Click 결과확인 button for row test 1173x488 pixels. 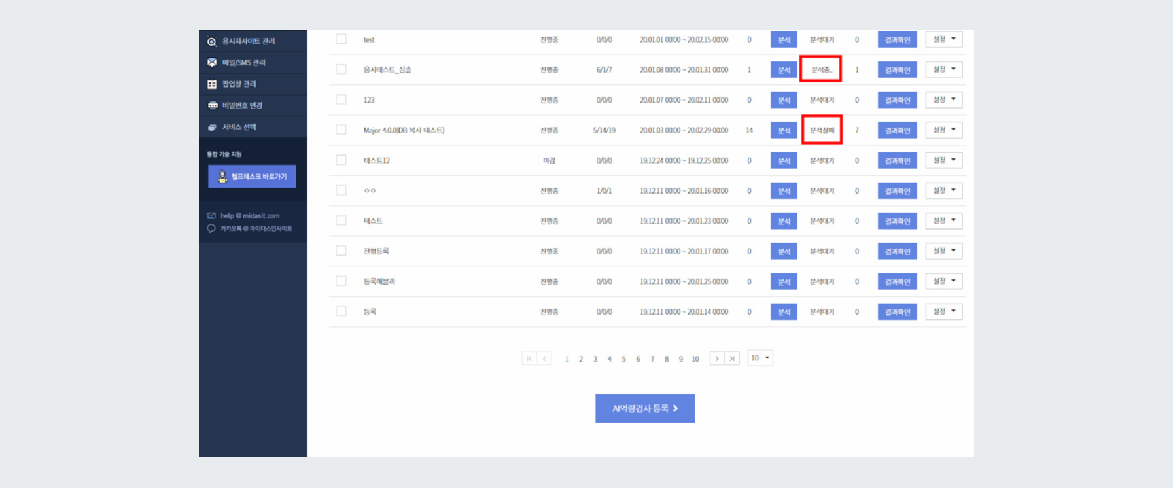coord(897,40)
